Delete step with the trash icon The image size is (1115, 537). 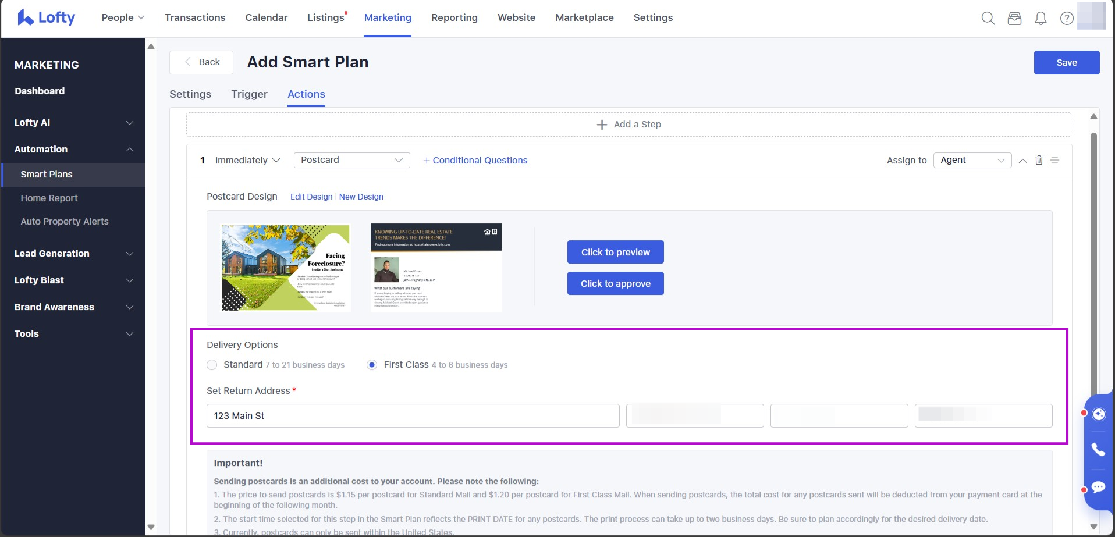(1039, 160)
